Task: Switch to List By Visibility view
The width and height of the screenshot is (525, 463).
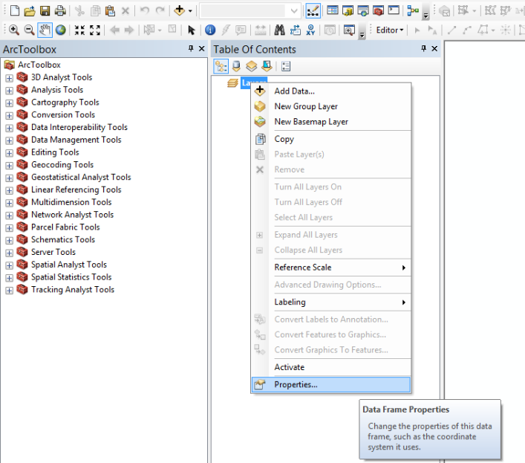Action: (x=252, y=66)
